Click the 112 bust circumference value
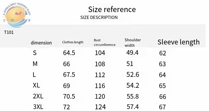 (x=100, y=75)
